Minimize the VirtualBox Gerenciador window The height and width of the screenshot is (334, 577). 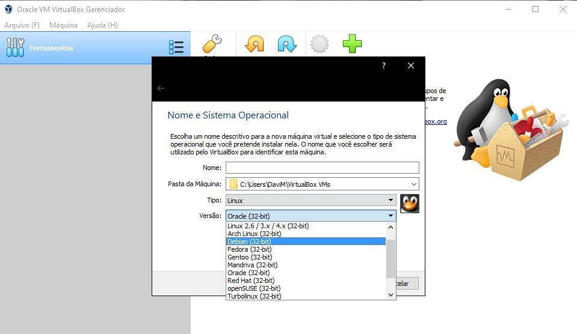[x=508, y=9]
